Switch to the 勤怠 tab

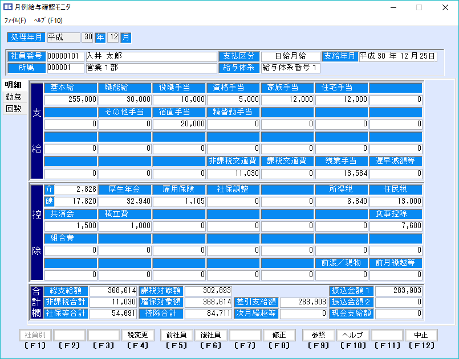click(x=14, y=97)
